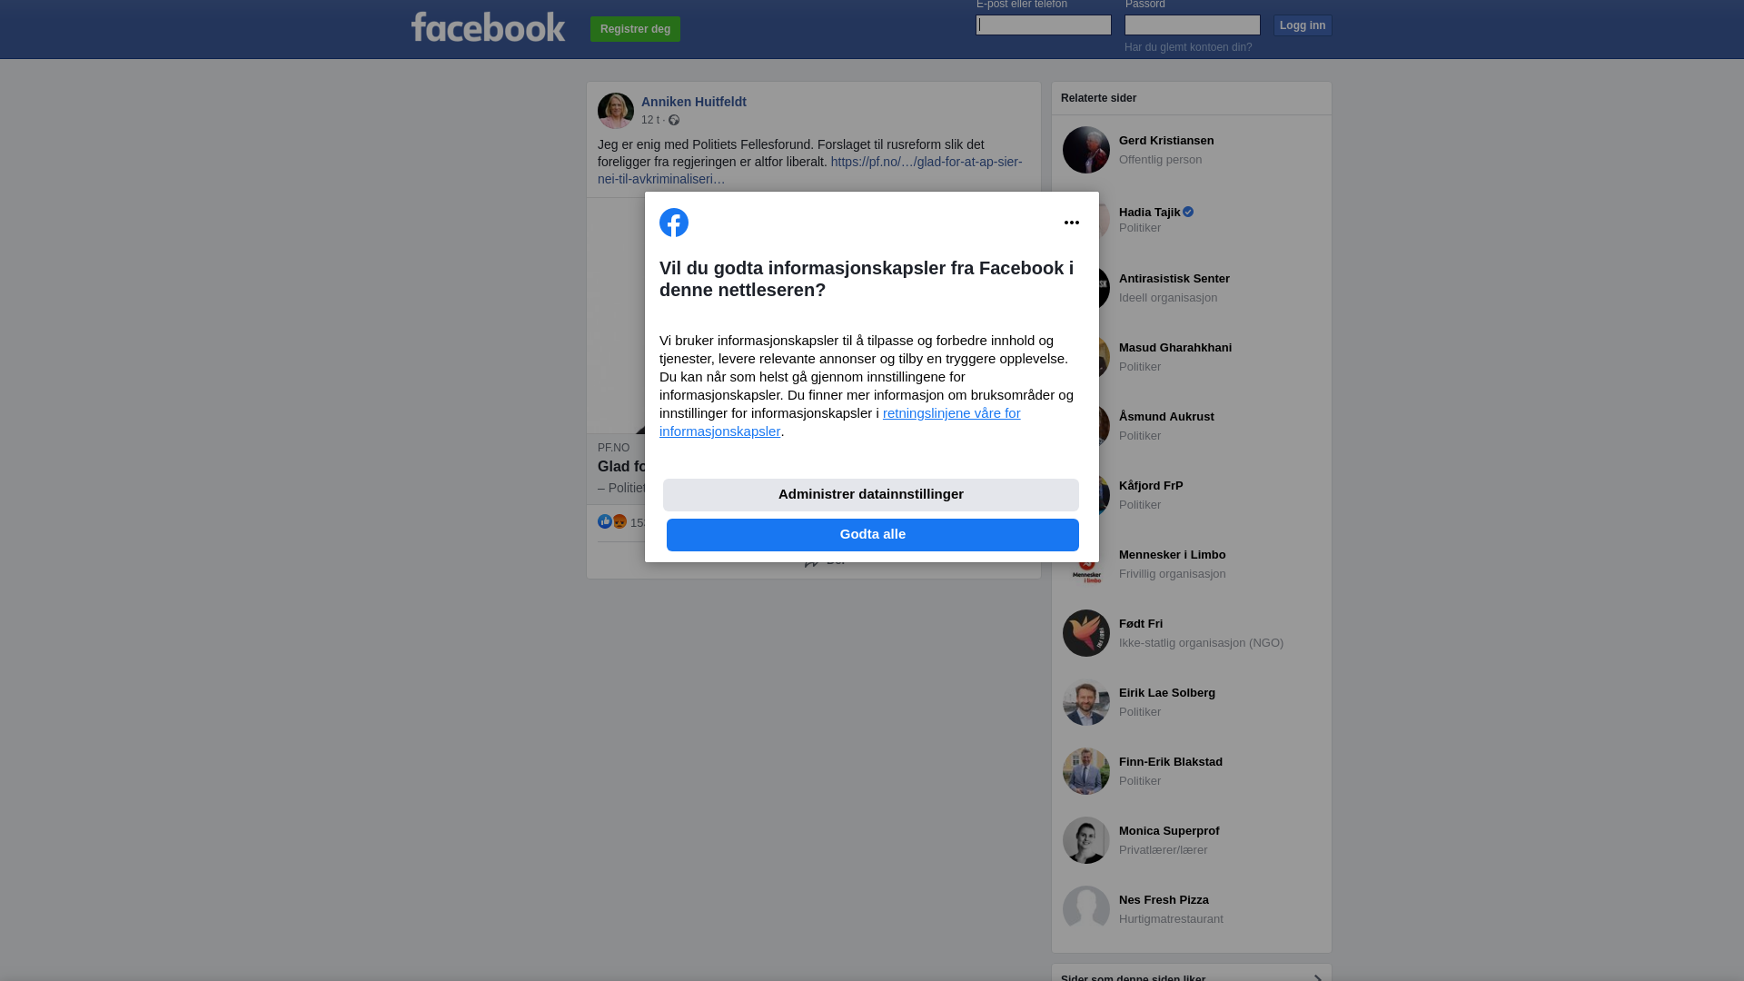The height and width of the screenshot is (981, 1744).
Task: Open Eirik Lae Solberg profile picture
Action: pos(1086,702)
